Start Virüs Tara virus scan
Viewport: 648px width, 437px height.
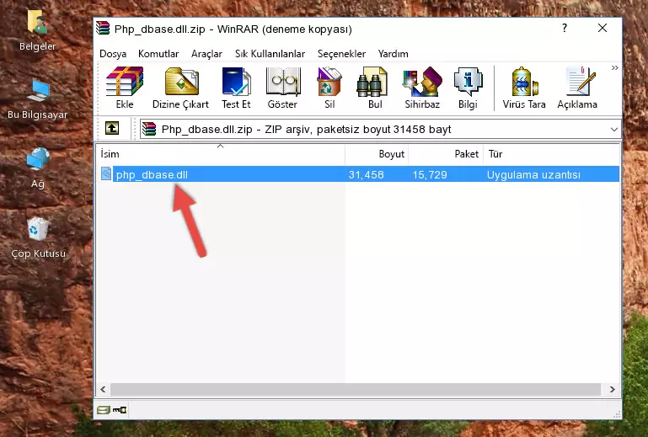pos(524,88)
